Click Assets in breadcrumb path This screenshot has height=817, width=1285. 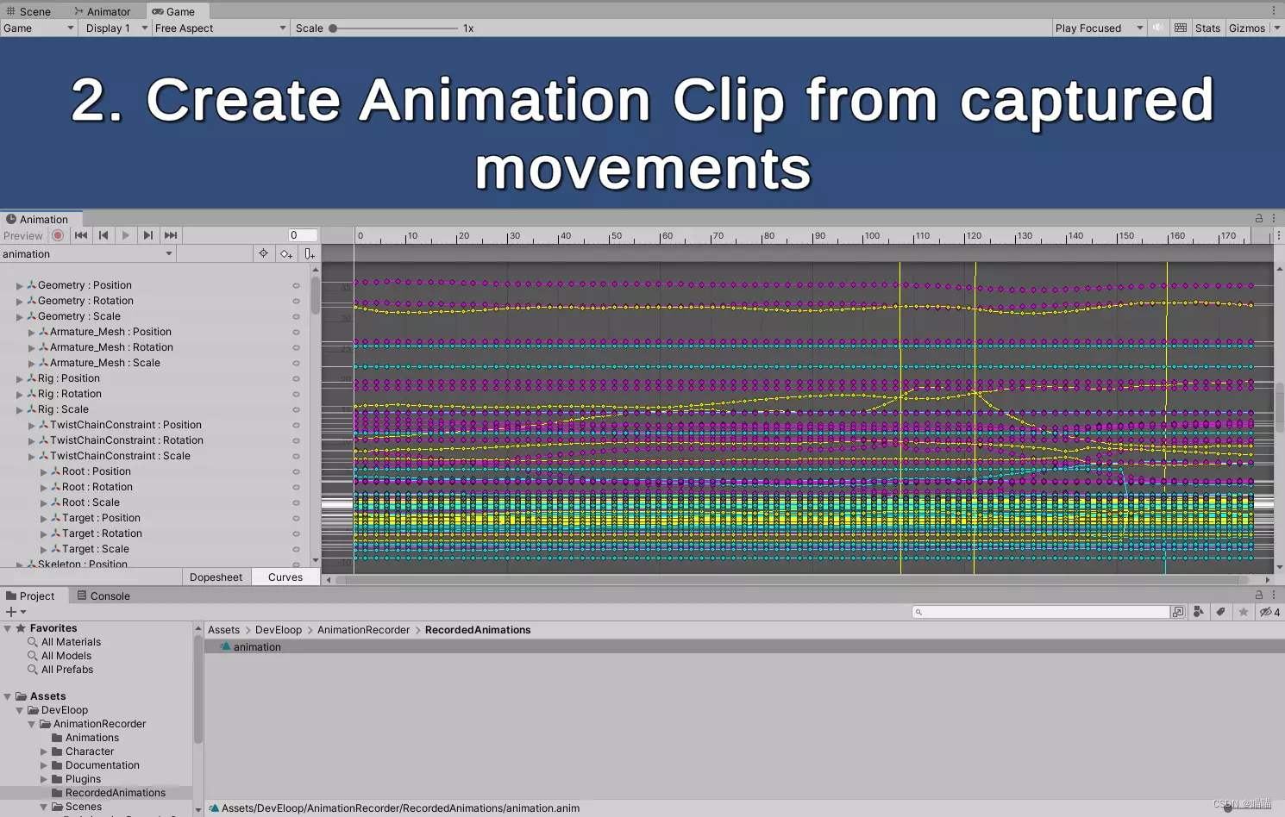223,630
